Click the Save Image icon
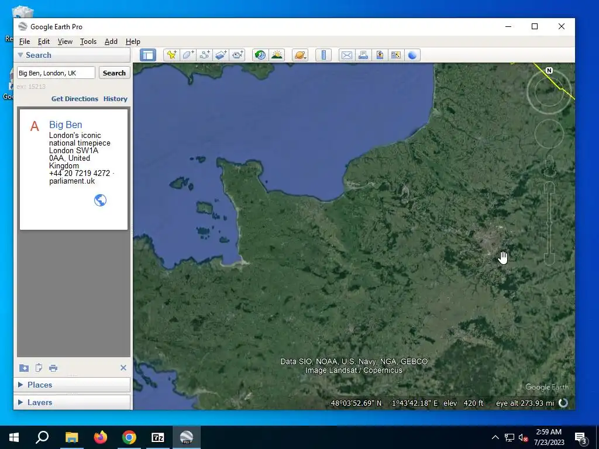The image size is (599, 449). pos(379,55)
